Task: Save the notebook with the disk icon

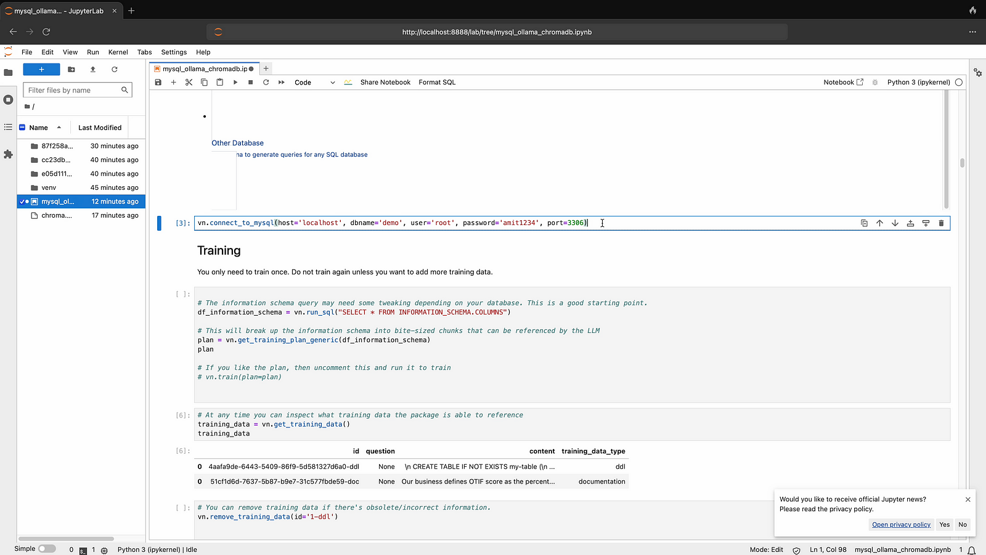Action: [x=158, y=82]
